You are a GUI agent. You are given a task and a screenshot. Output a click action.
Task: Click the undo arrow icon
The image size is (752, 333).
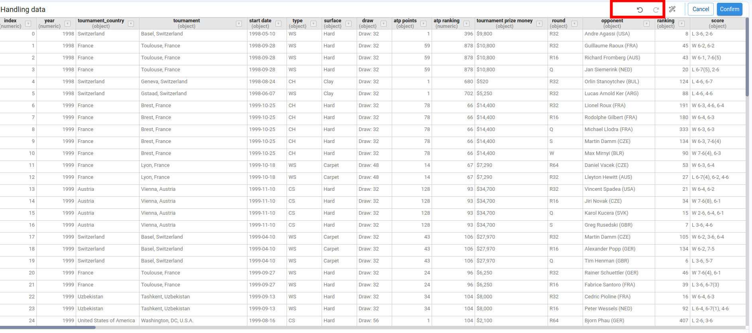pos(640,10)
